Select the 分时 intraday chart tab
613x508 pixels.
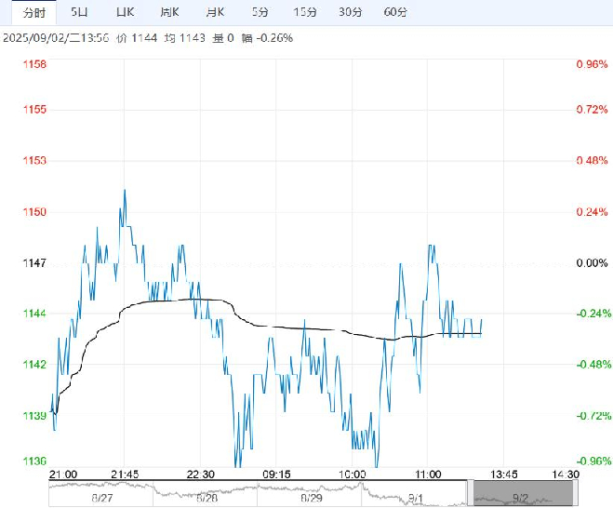click(34, 12)
